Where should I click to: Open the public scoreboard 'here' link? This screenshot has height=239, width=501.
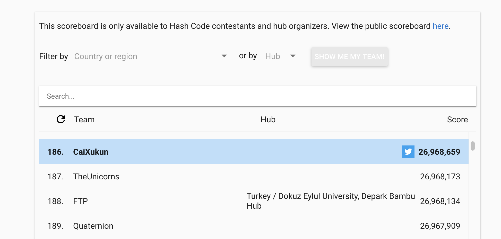(x=440, y=26)
